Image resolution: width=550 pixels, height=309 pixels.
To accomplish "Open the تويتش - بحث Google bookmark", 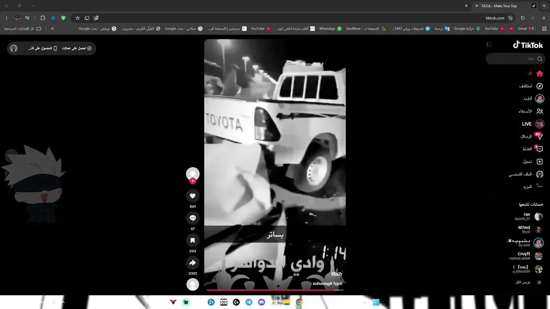I will (x=98, y=29).
